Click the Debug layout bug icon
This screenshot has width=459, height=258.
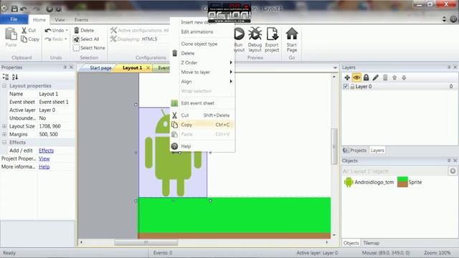(x=255, y=34)
